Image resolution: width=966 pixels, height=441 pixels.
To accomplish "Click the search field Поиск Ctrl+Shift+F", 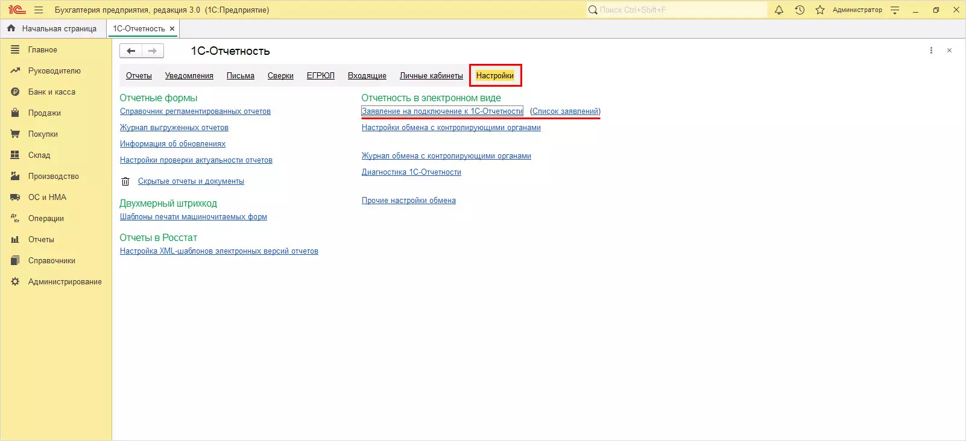I will [677, 10].
